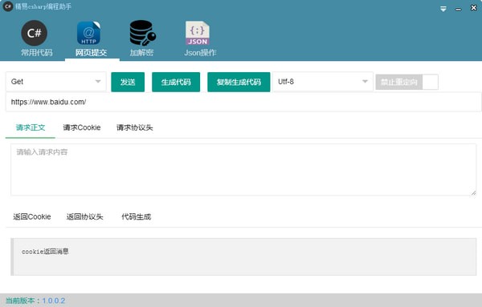Image resolution: width=482 pixels, height=307 pixels.
Task: Expand the Utf-8 encoding dropdown
Action: pos(323,82)
